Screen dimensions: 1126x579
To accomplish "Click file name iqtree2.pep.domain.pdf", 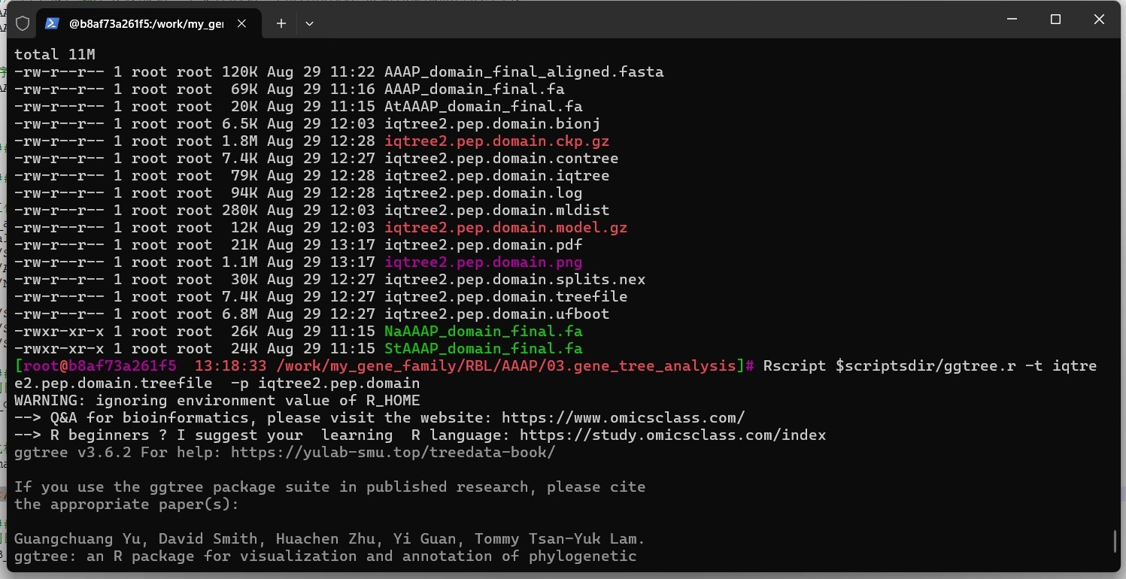I will tap(483, 245).
